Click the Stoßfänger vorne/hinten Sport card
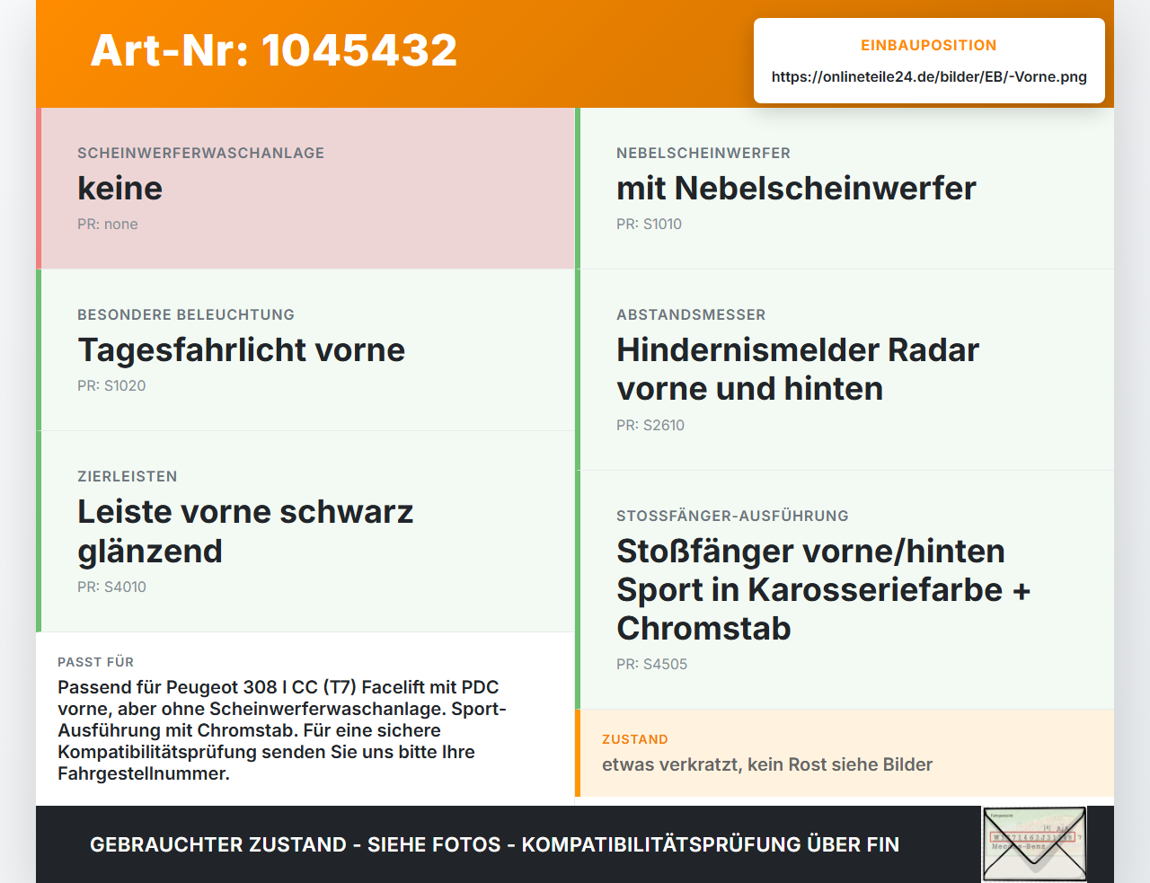This screenshot has width=1150, height=883. 845,590
